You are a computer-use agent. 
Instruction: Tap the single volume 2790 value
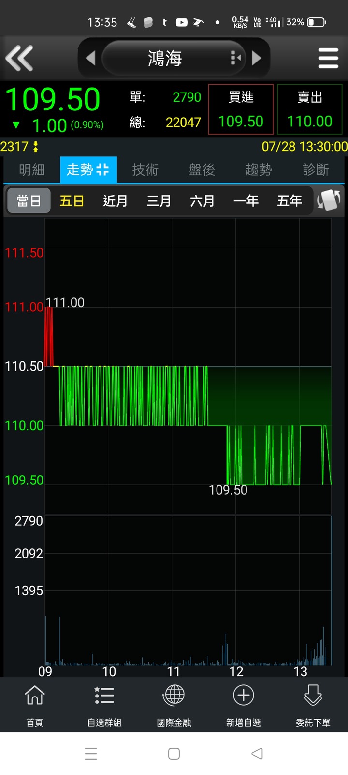pos(187,97)
